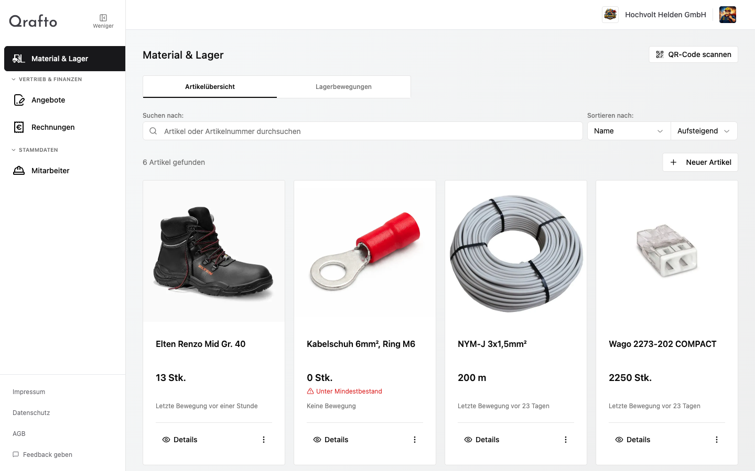Collapse sidebar with the Weniger icon
Viewport: 755px width, 471px height.
tap(103, 20)
